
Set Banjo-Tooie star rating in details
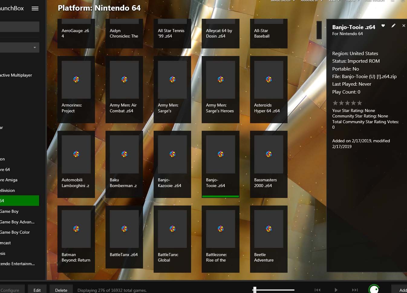pos(347,103)
